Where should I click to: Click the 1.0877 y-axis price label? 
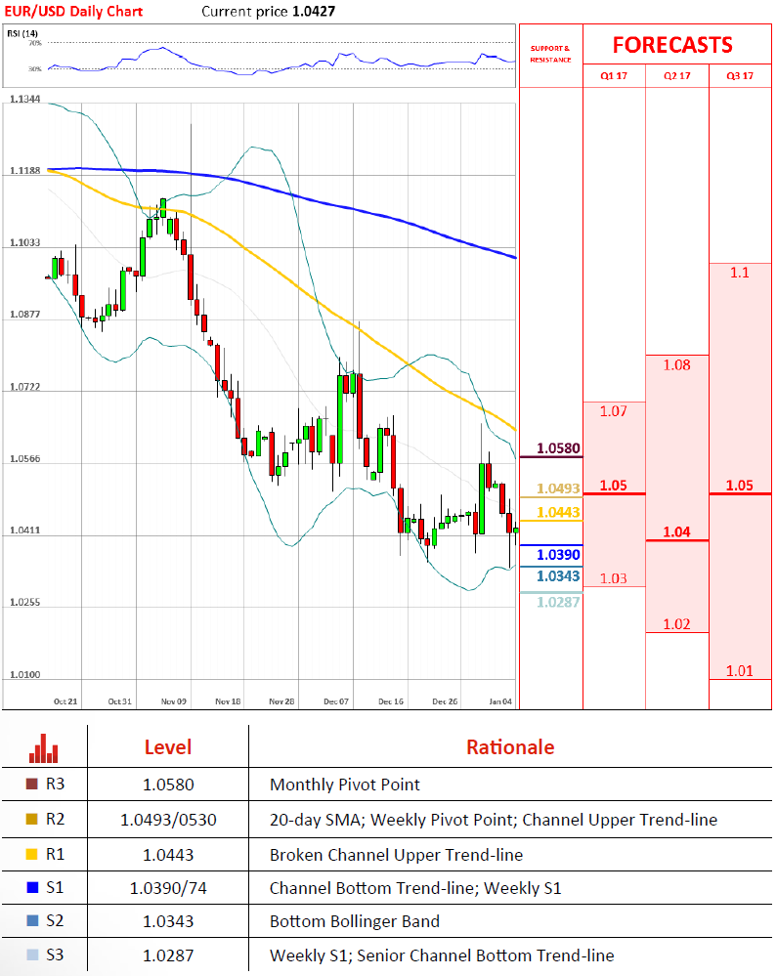pyautogui.click(x=24, y=315)
